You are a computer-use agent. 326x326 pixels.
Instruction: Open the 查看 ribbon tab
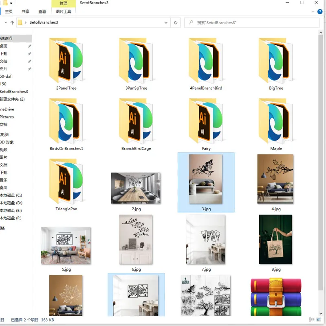point(42,12)
